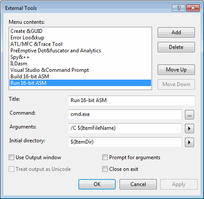Select Create GUID in menu contents

(x=80, y=31)
